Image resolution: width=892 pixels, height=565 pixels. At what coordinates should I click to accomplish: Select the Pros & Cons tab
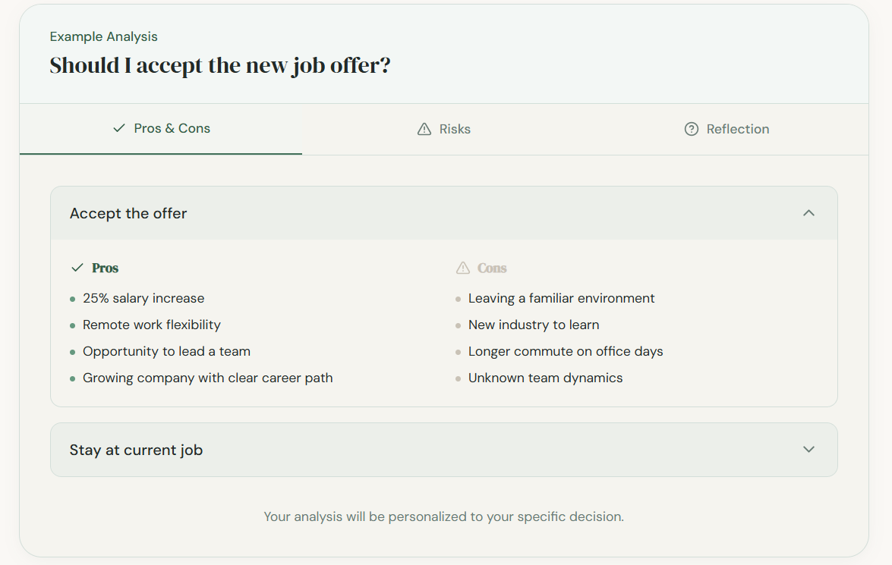(x=161, y=128)
